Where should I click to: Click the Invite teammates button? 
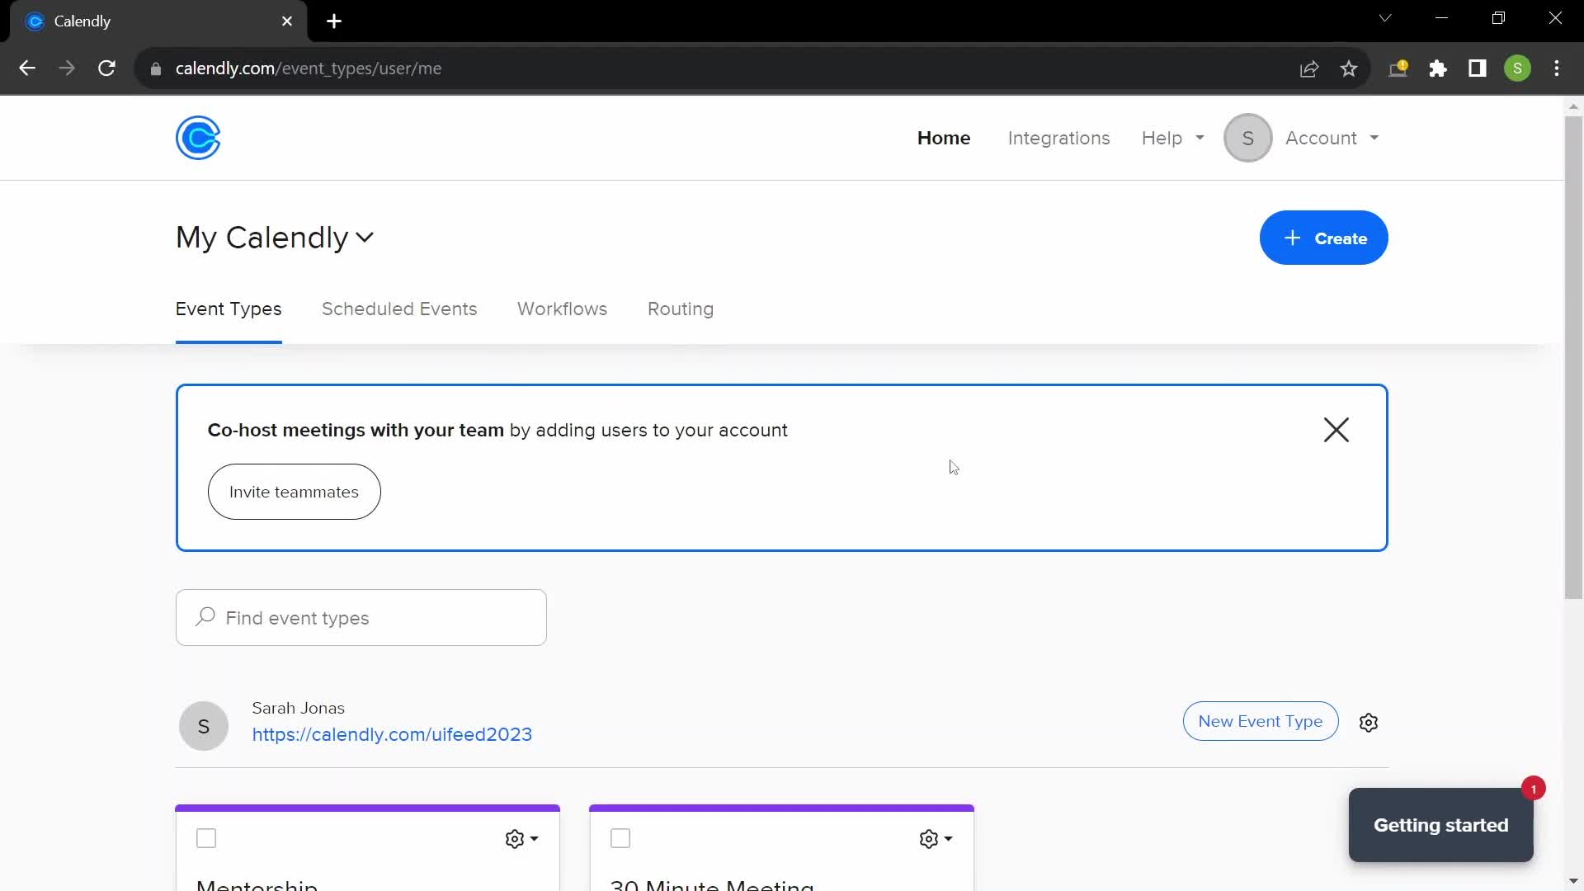point(294,492)
